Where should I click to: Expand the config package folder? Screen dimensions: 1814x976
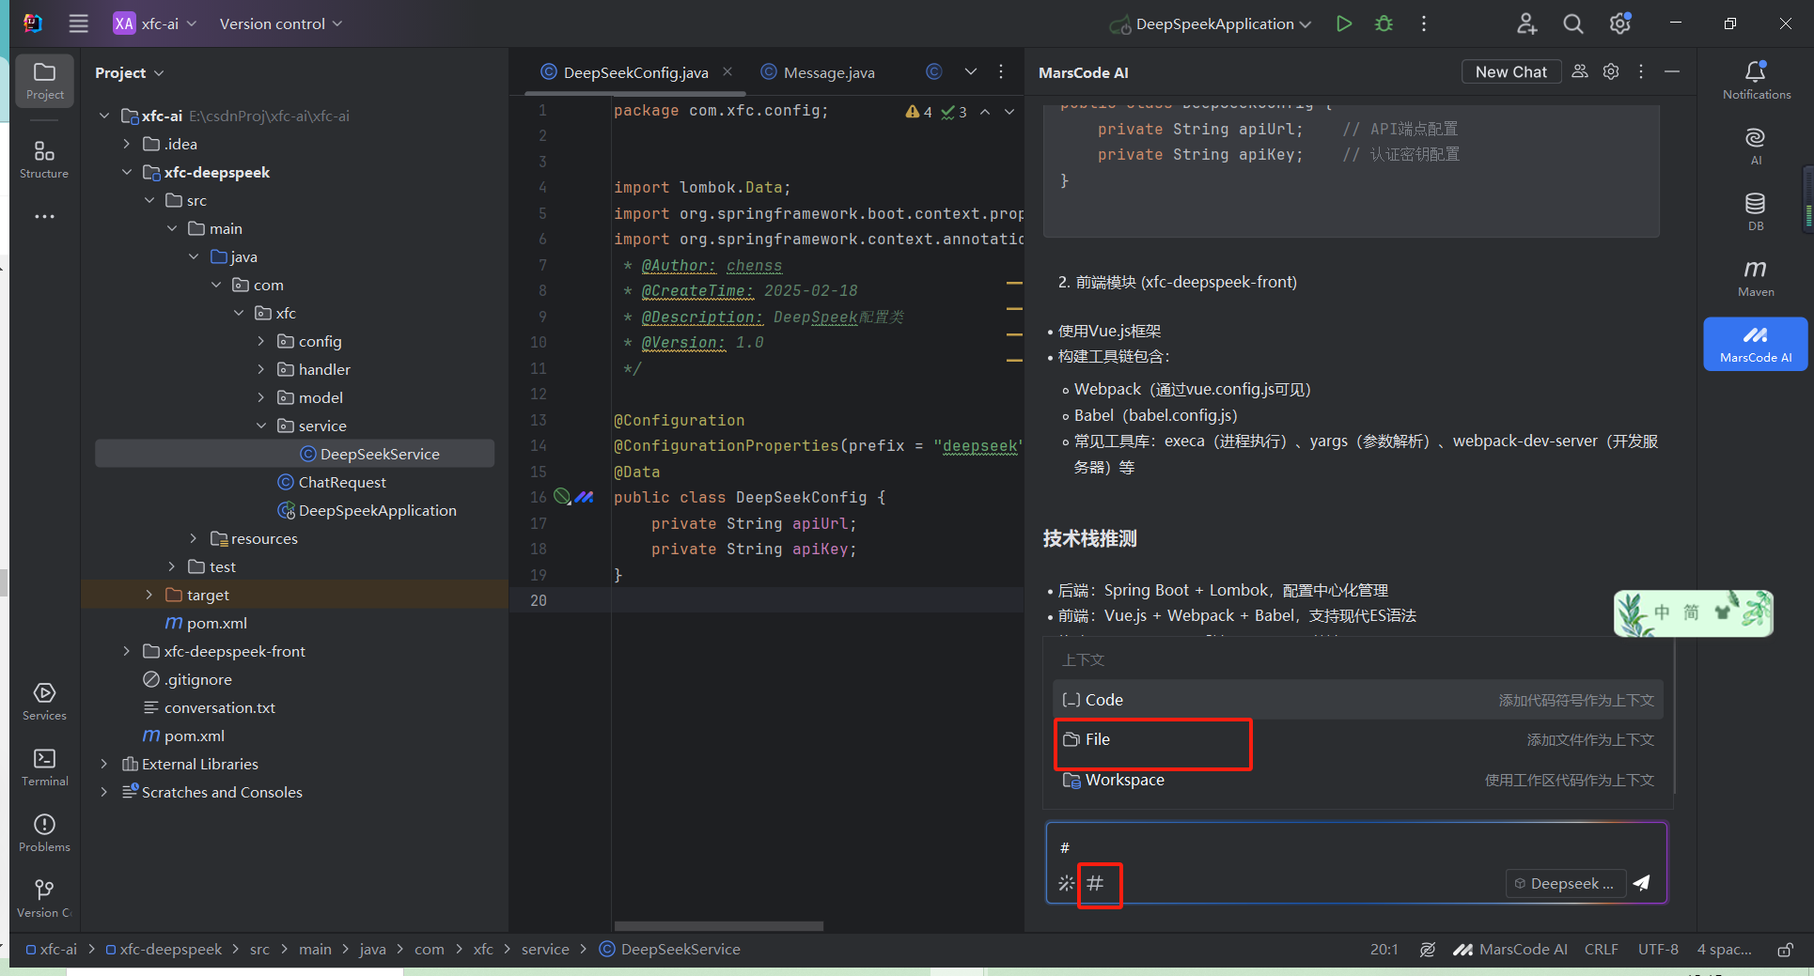(x=261, y=341)
